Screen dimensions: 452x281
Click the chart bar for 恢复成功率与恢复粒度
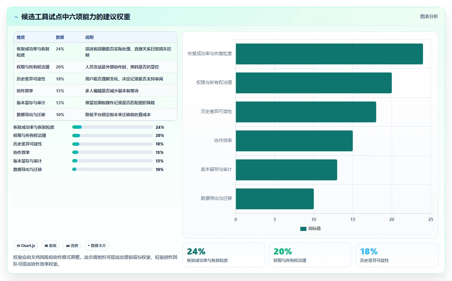coord(329,54)
